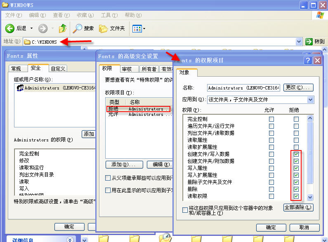Screen dimensions: 328x242
Task: Check Deny box for 遍历文件夹/运行文件
Action: click(296, 126)
